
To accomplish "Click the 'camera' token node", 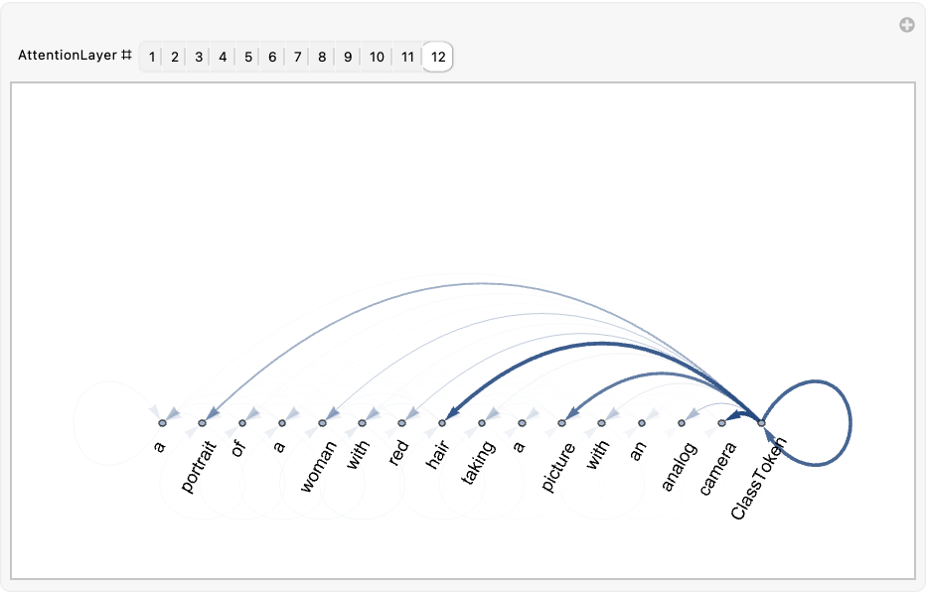I will [x=722, y=423].
